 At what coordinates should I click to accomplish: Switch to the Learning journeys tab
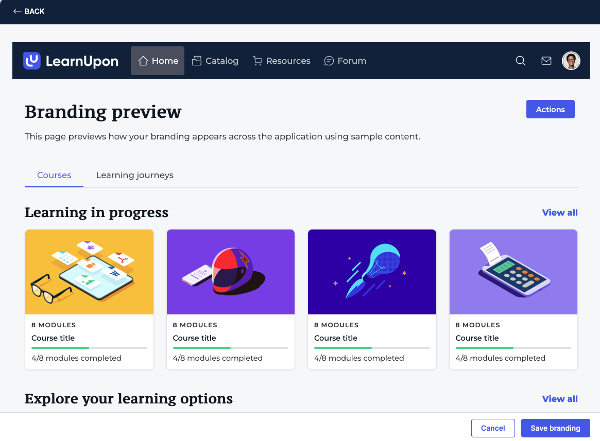point(135,175)
